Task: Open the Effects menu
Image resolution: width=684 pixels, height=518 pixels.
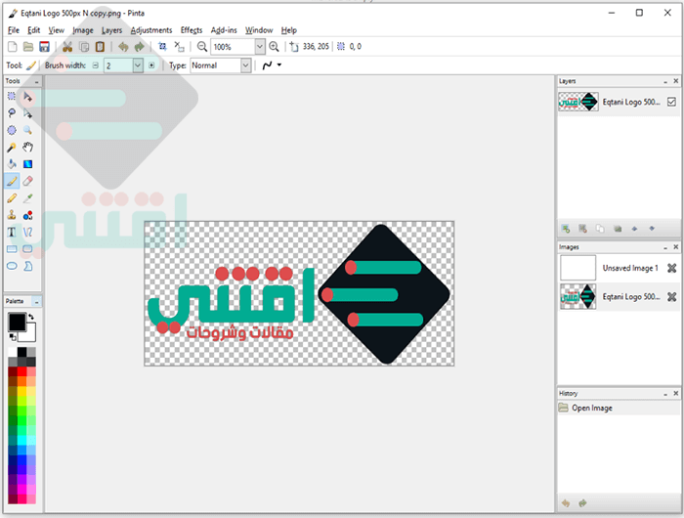Action: tap(192, 30)
